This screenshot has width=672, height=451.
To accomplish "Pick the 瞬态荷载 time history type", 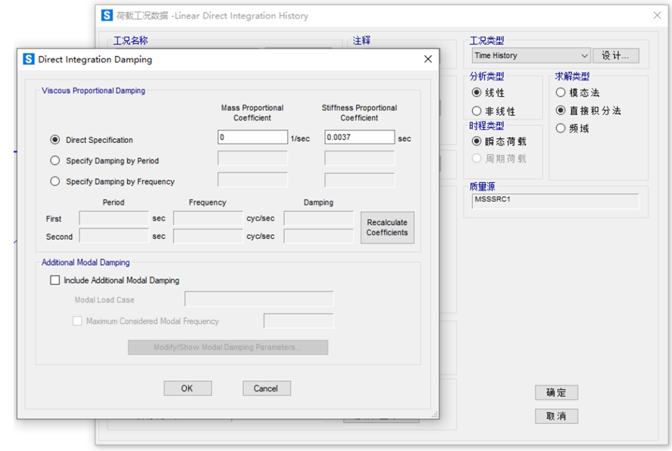I will pyautogui.click(x=476, y=141).
